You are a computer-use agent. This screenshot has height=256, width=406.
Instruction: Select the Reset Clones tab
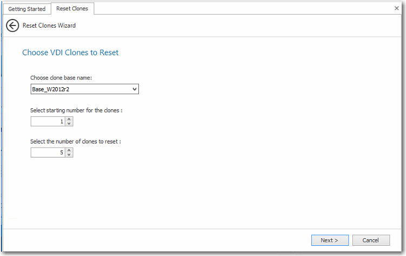click(x=72, y=9)
